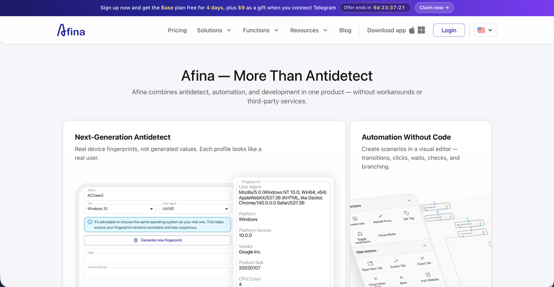Image resolution: width=554 pixels, height=287 pixels.
Task: Click the Back arrow icon
Action: coord(402,278)
